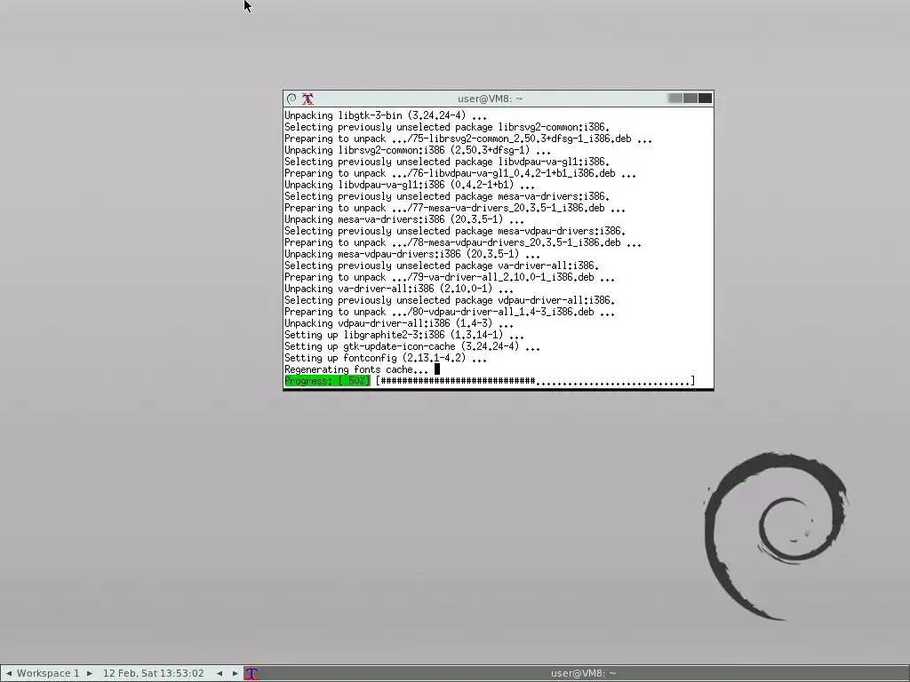Viewport: 910px width, 682px height.
Task: Click 'Unpacking va-driver-all:i386' line
Action: pyautogui.click(x=399, y=289)
